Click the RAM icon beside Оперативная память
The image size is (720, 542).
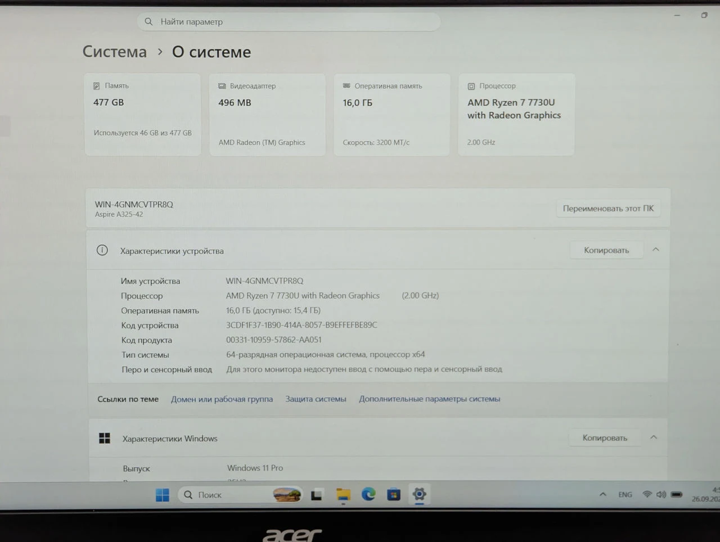(x=346, y=85)
